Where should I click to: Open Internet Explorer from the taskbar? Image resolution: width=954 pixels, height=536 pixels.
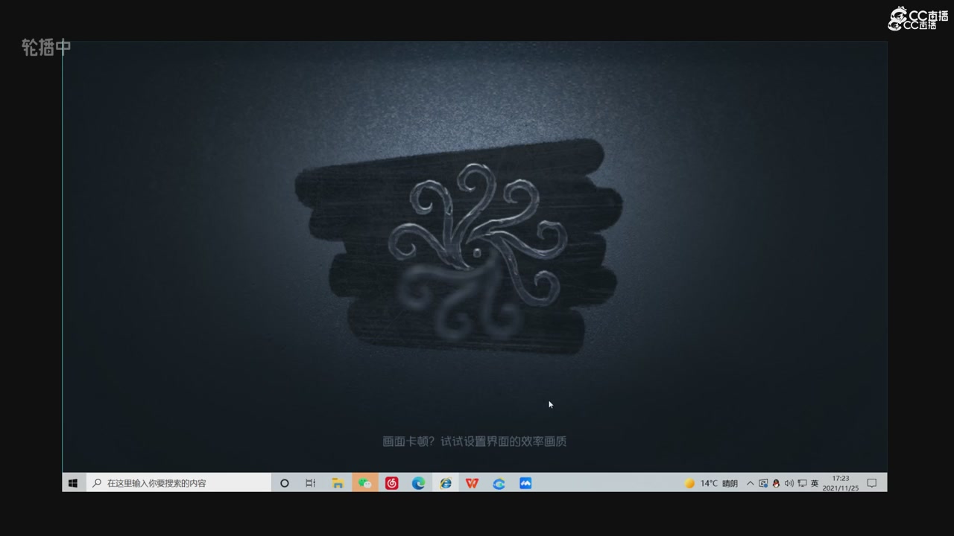pos(445,483)
